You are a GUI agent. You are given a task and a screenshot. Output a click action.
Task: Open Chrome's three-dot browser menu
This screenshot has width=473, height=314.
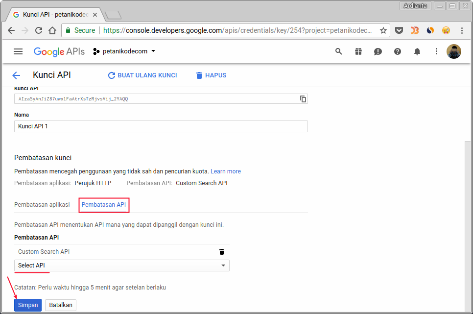coord(462,30)
